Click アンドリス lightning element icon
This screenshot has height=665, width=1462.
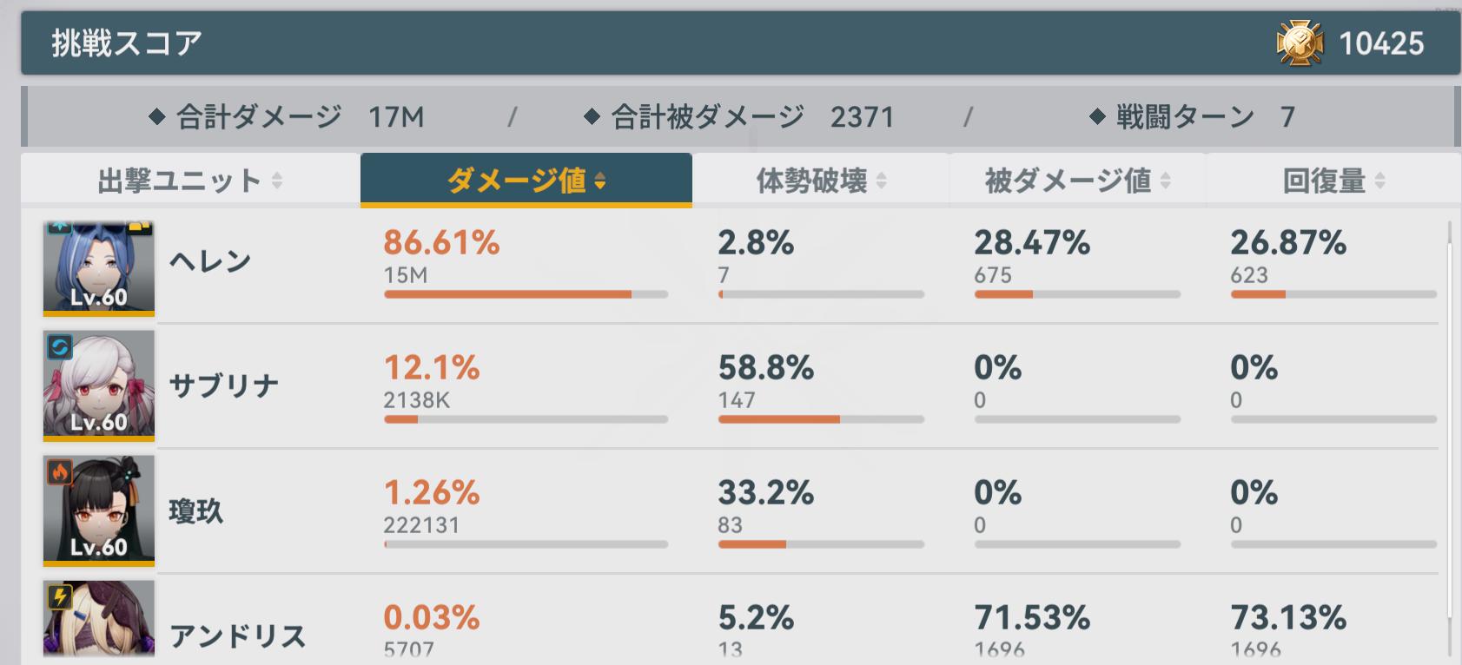pyautogui.click(x=59, y=597)
